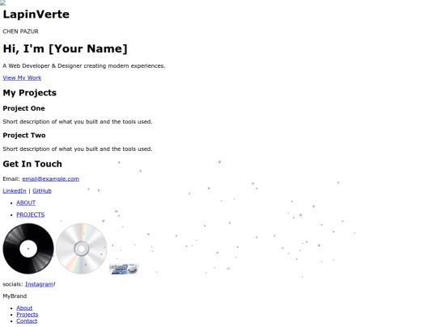Open the LinkedIn link
This screenshot has width=437, height=327.
click(15, 191)
